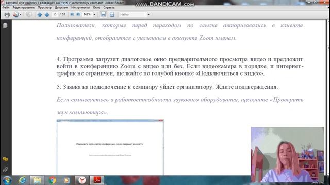Open the Найти search options dropdown arrow
This screenshot has height=185, width=330.
[148, 15]
